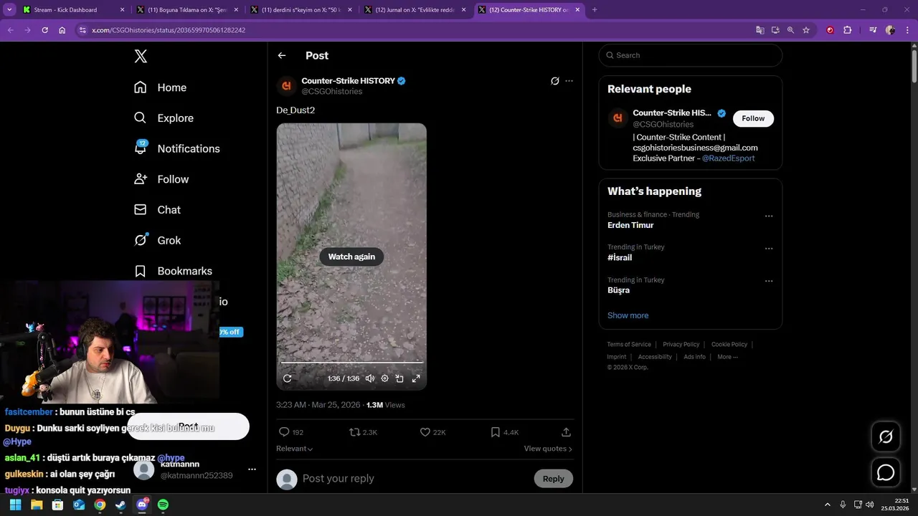The height and width of the screenshot is (516, 918).
Task: Open Grok from the sidebar
Action: 157,240
